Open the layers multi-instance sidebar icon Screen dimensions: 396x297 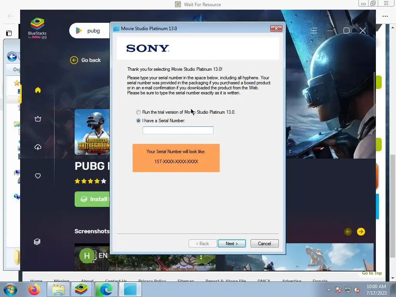pyautogui.click(x=37, y=242)
